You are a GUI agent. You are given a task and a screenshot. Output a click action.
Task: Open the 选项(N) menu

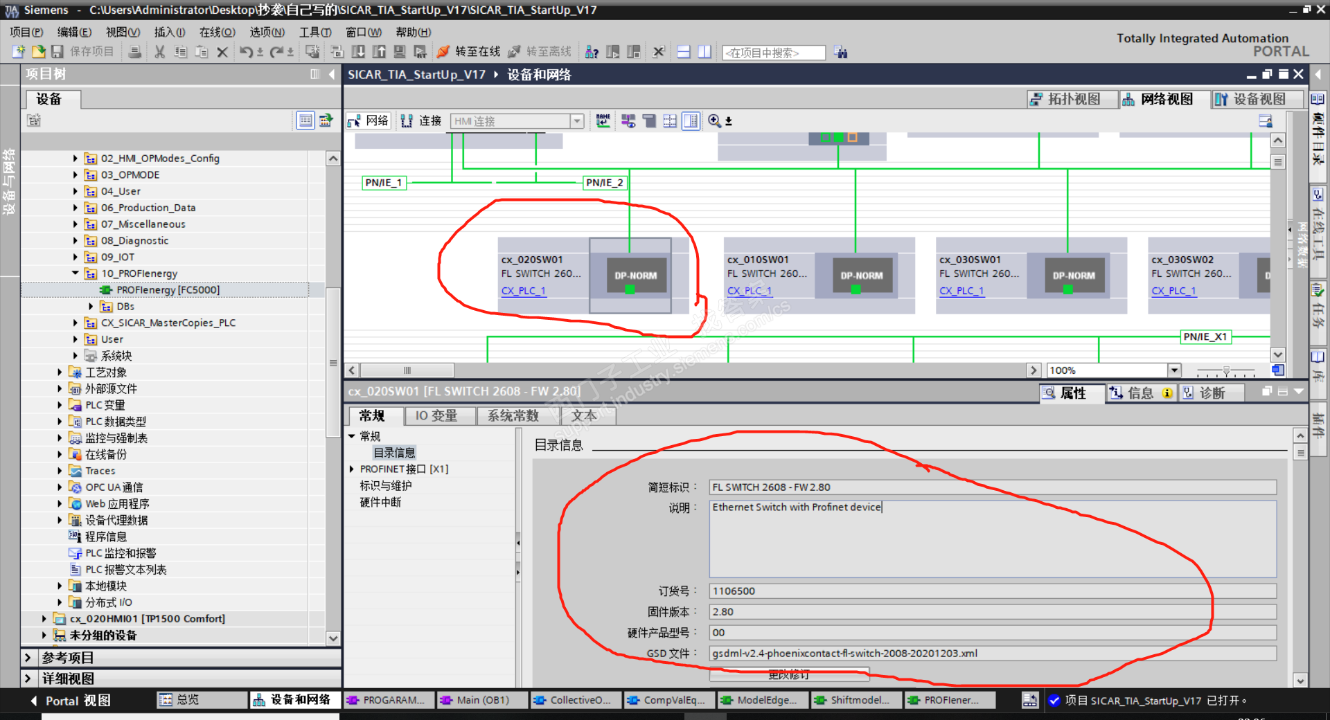point(267,32)
